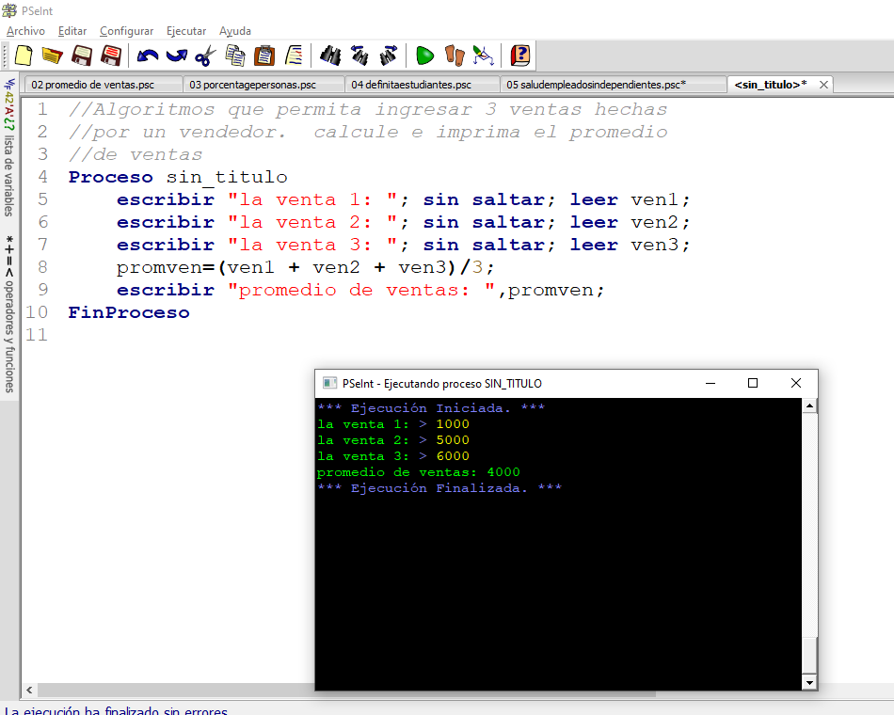This screenshot has width=894, height=715.
Task: Click the variable ven1 after leer
Action: tap(655, 199)
